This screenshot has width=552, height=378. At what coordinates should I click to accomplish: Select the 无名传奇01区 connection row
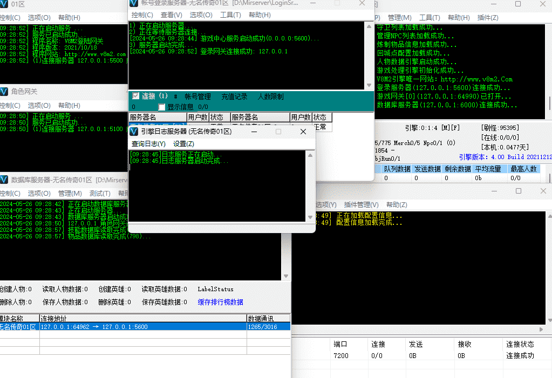[145, 327]
